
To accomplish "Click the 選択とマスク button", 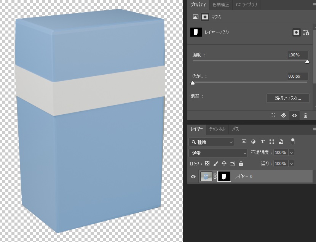I will tap(288, 98).
